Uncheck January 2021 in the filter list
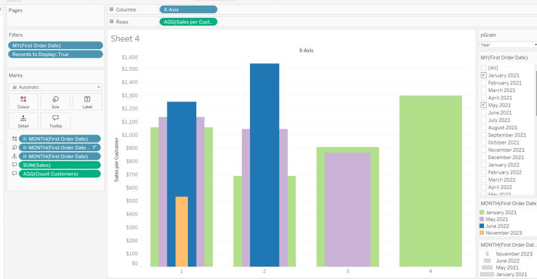 483,75
